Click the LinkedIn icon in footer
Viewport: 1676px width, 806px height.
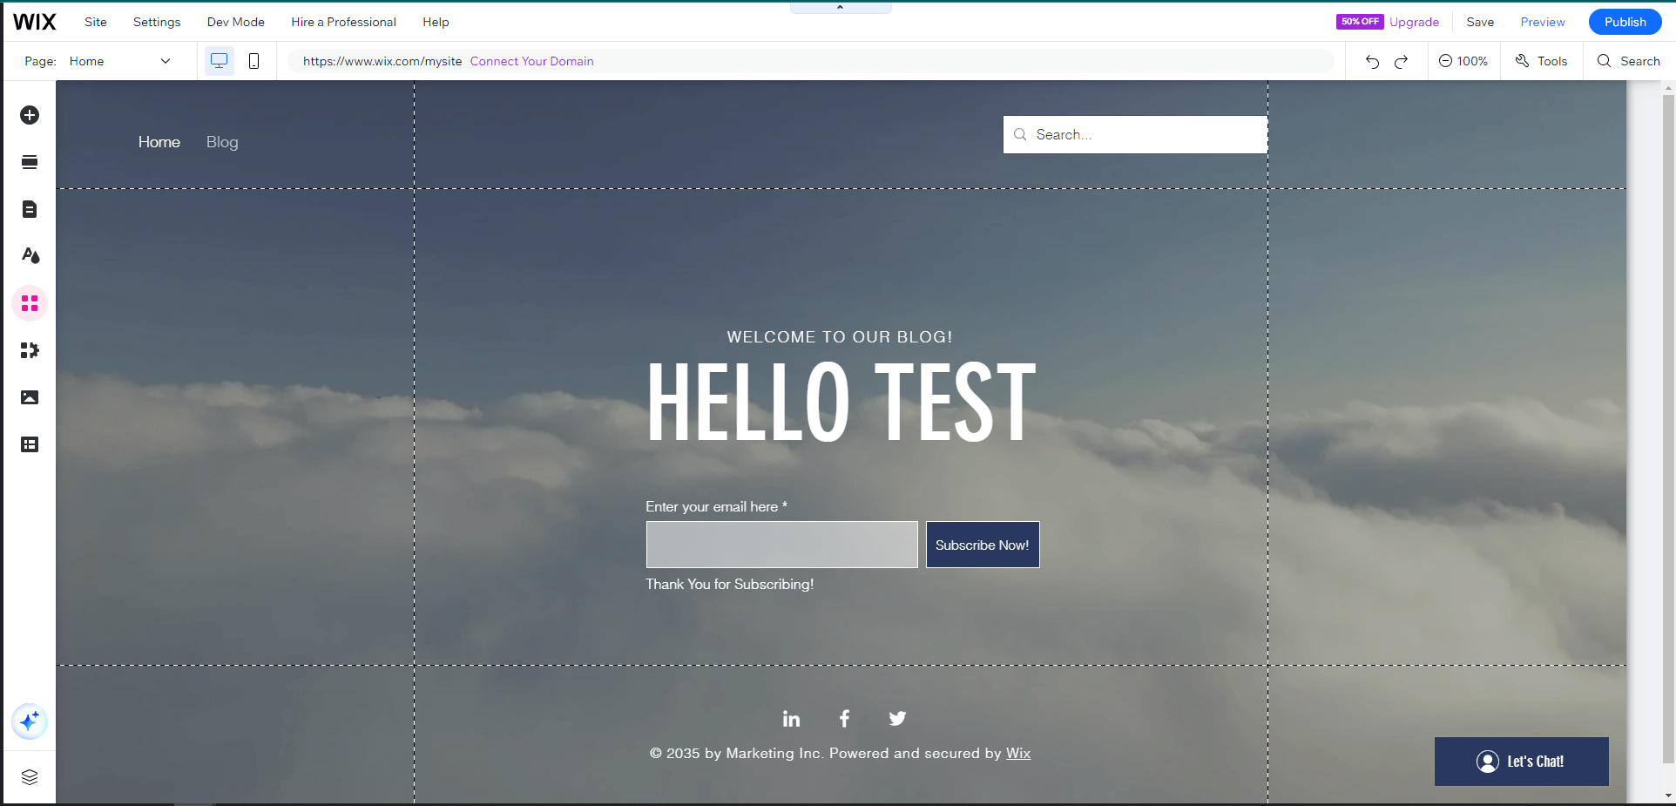click(x=791, y=719)
